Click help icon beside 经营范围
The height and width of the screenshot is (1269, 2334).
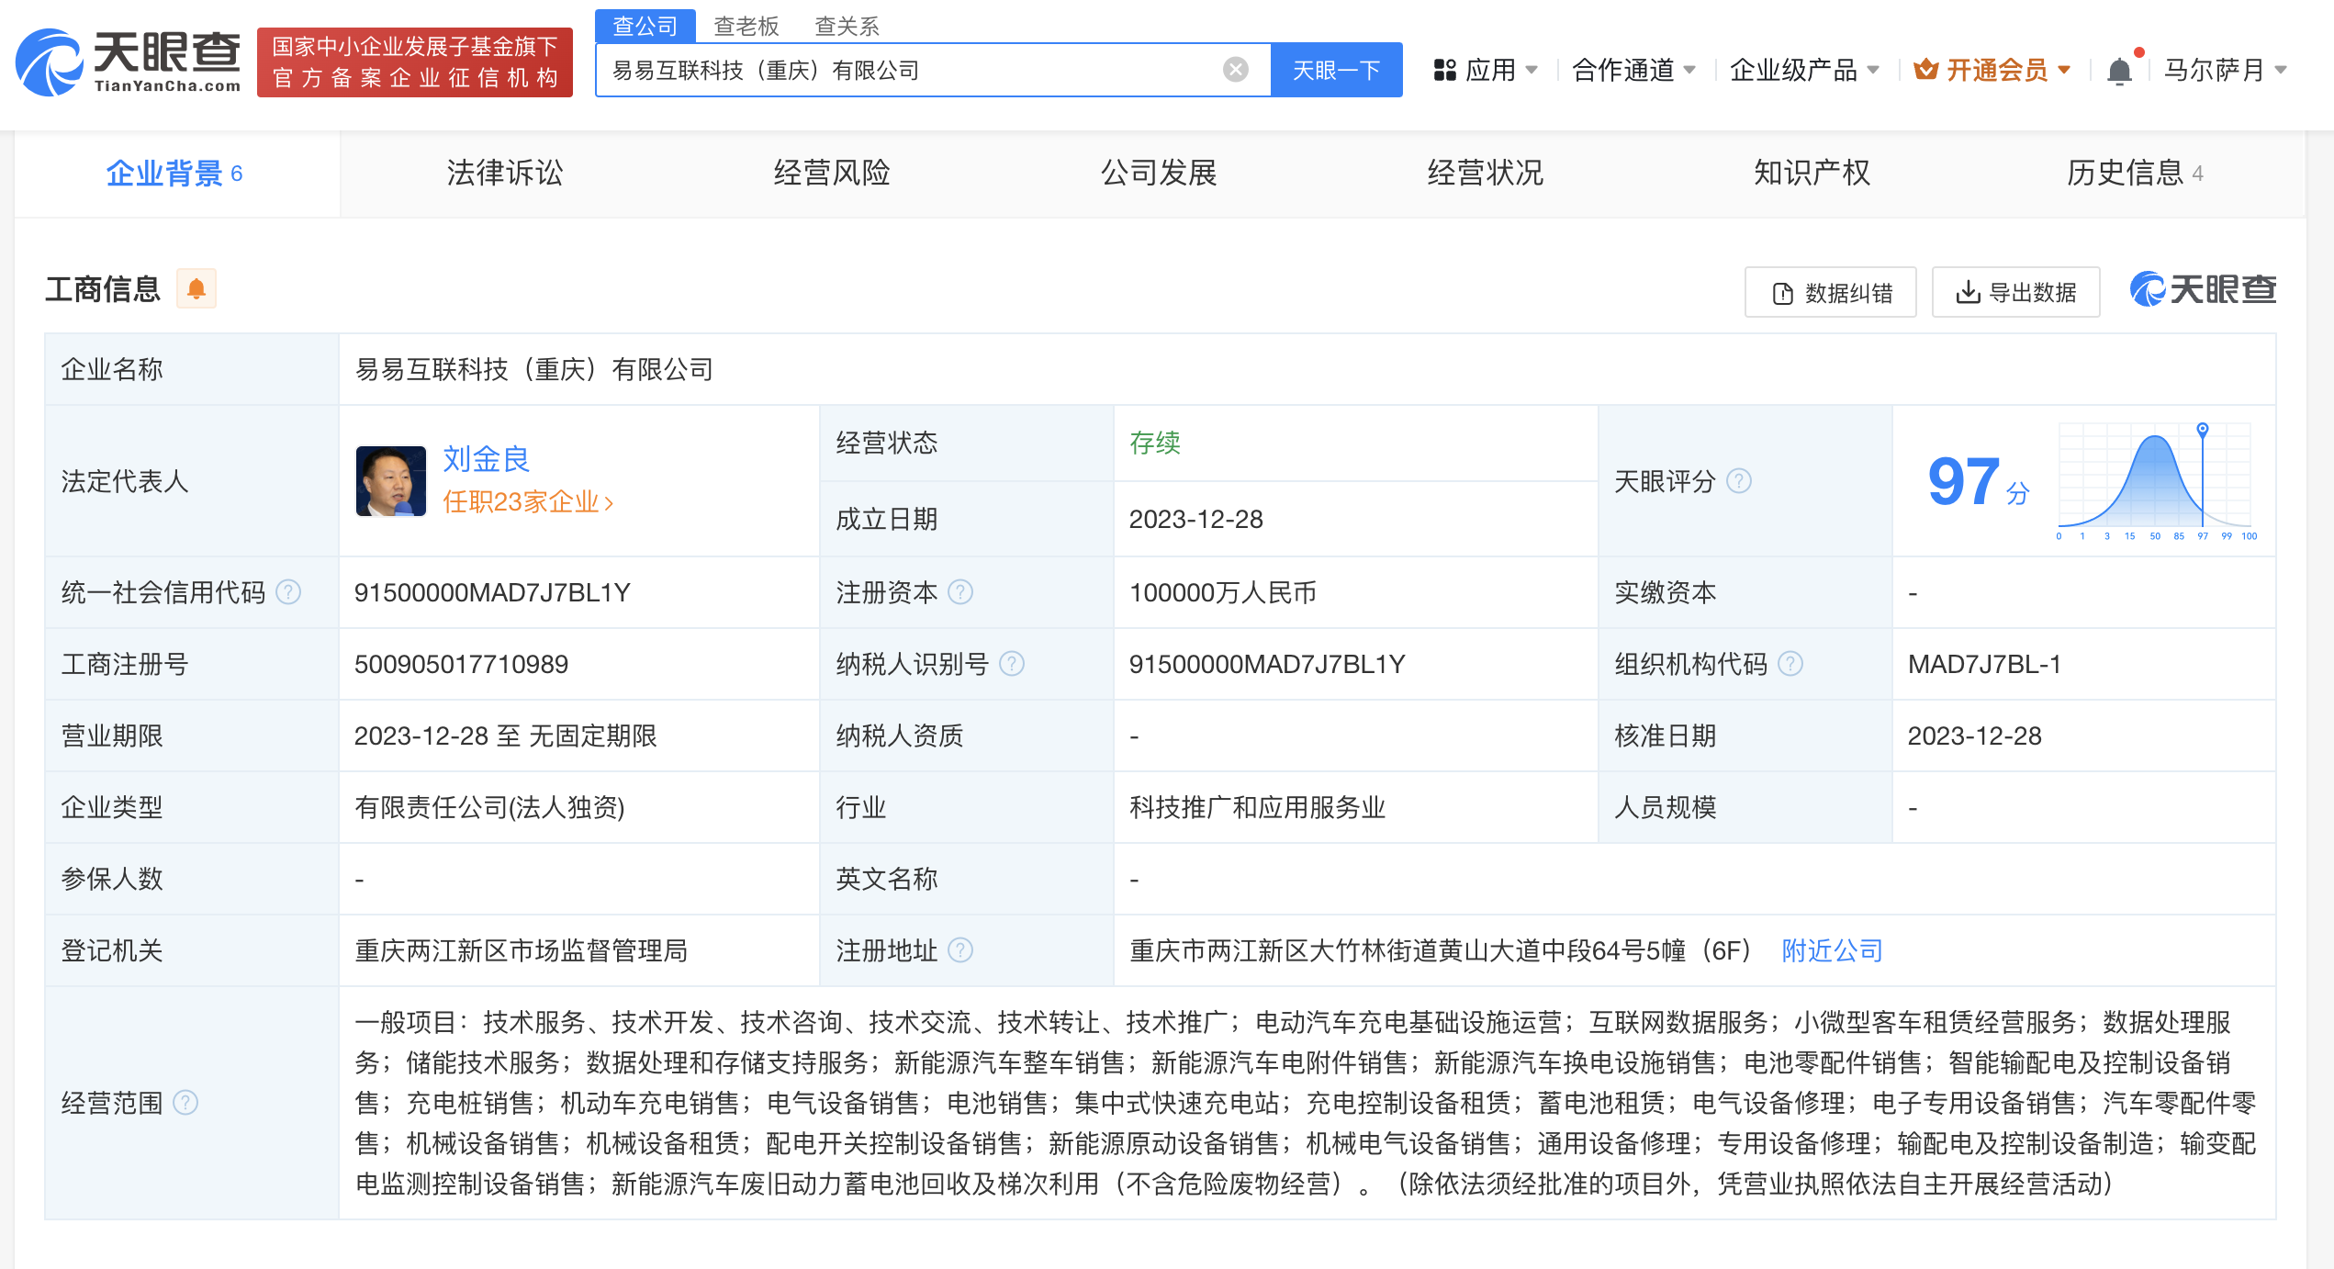(x=185, y=1103)
